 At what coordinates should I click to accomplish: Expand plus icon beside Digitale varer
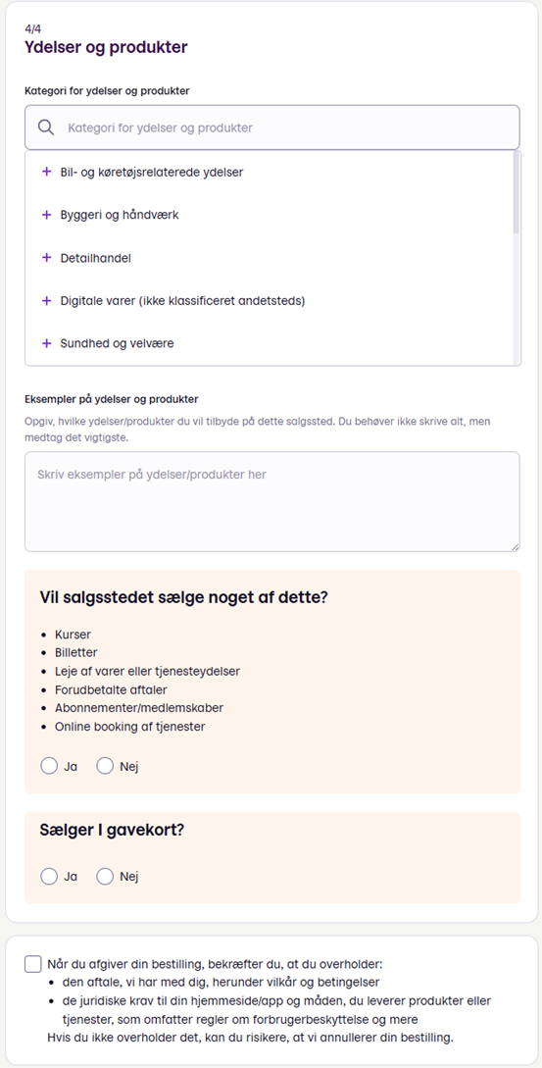[46, 300]
